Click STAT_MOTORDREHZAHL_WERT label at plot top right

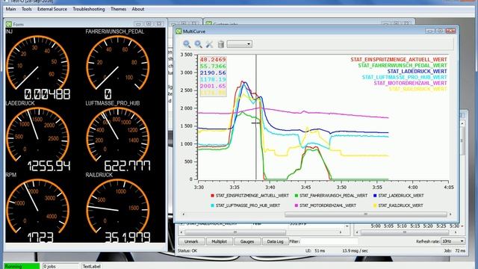410,83
